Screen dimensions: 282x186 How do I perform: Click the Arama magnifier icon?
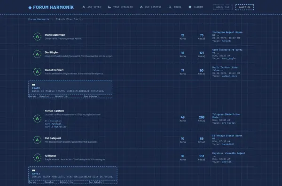coord(170,7)
